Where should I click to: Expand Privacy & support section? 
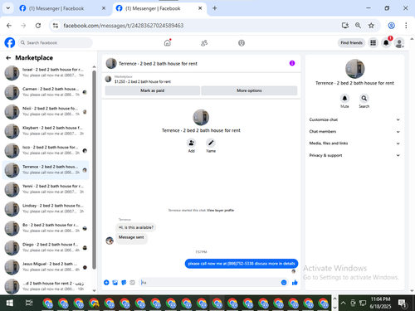point(354,155)
